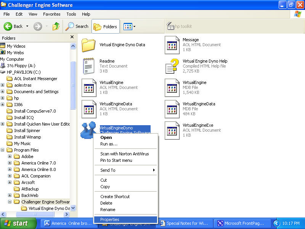
Task: Select the VirtualEngineData MDB File icon
Action: 172,109
